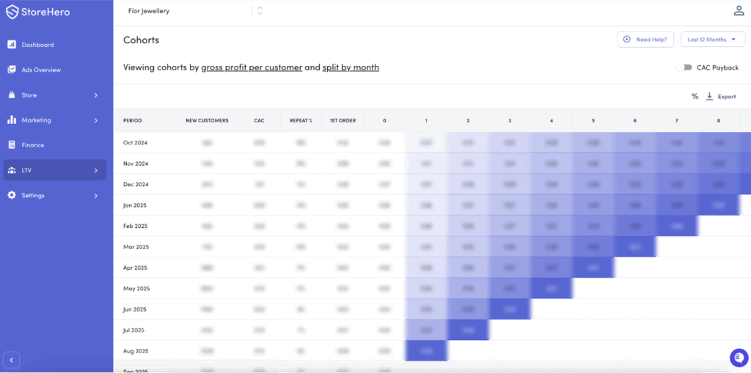Image resolution: width=751 pixels, height=373 pixels.
Task: Select the LTV menu item
Action: point(55,170)
